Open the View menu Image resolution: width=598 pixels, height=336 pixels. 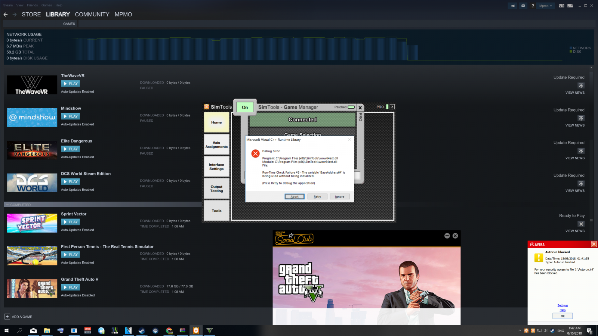pos(20,5)
